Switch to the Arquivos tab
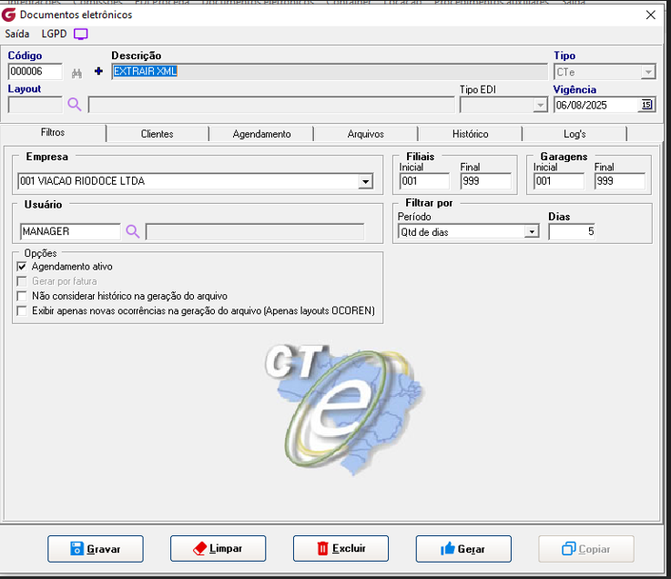 point(365,134)
